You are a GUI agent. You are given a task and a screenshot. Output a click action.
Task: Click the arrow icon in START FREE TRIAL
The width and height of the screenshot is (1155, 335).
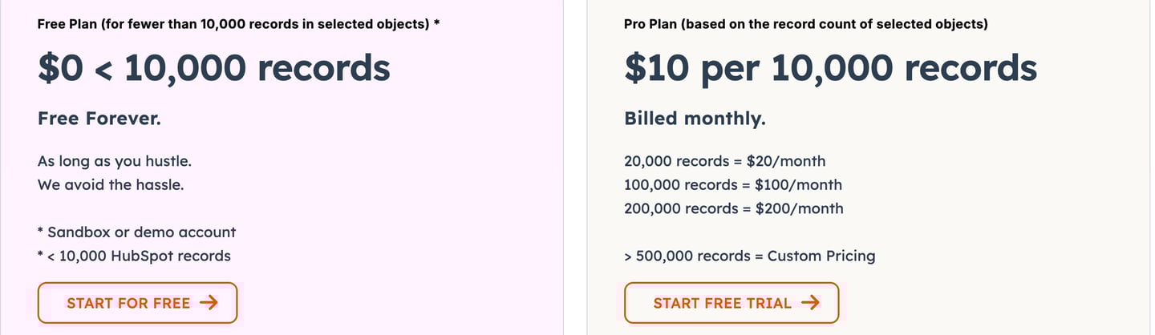tap(810, 303)
